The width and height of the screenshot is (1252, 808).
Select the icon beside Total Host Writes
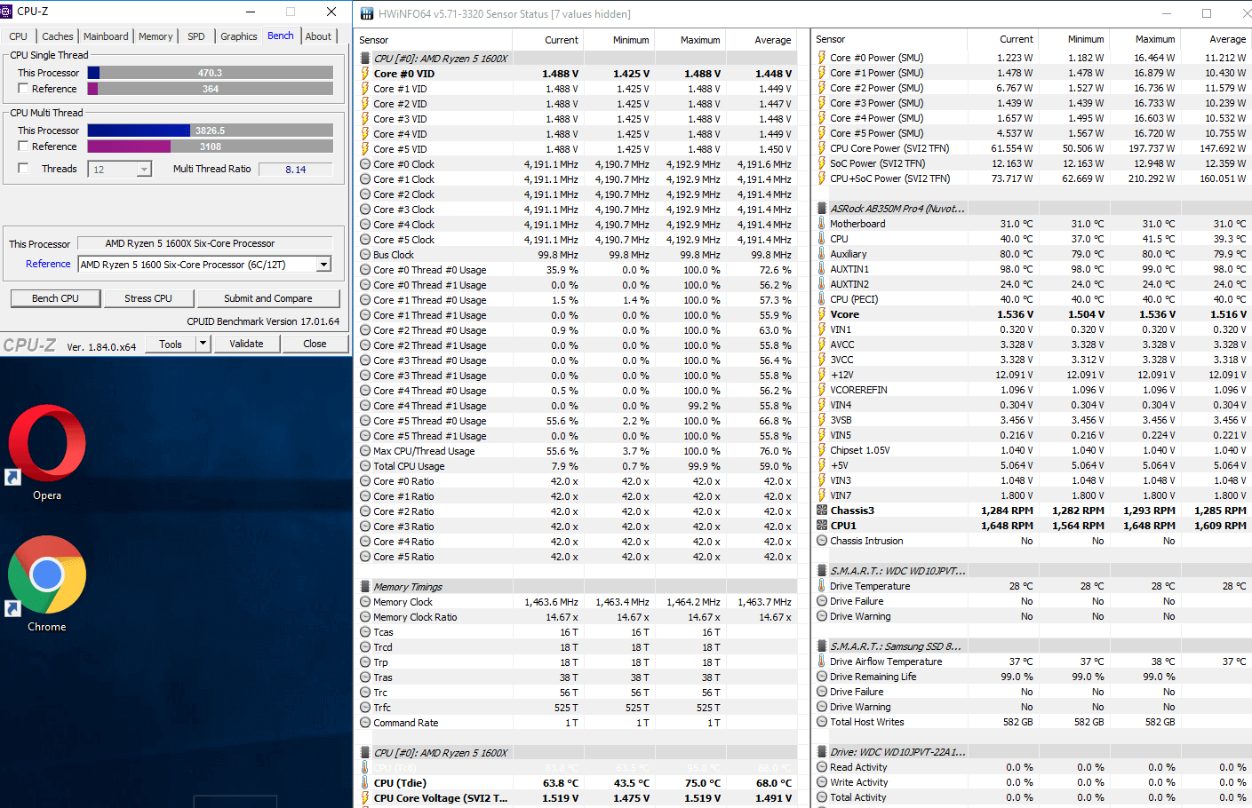pyautogui.click(x=822, y=722)
